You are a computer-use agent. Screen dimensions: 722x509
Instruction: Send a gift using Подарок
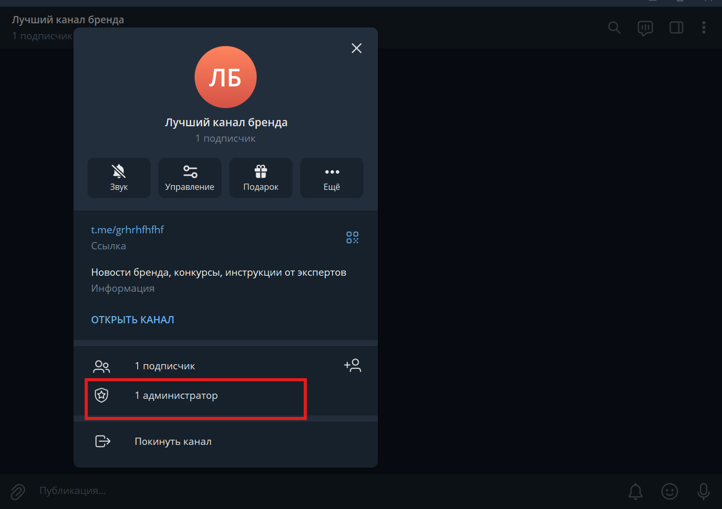260,177
